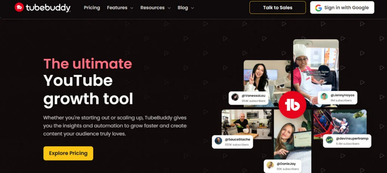Open the Features menu label
The height and width of the screenshot is (173, 387).
click(x=117, y=8)
